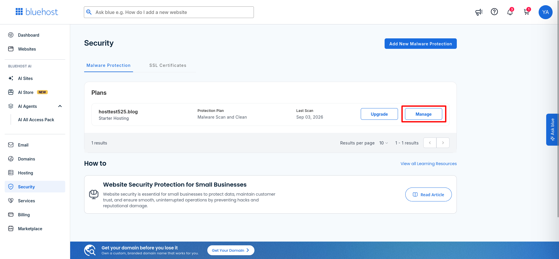Open the shopping cart
The height and width of the screenshot is (259, 559).
(x=527, y=12)
